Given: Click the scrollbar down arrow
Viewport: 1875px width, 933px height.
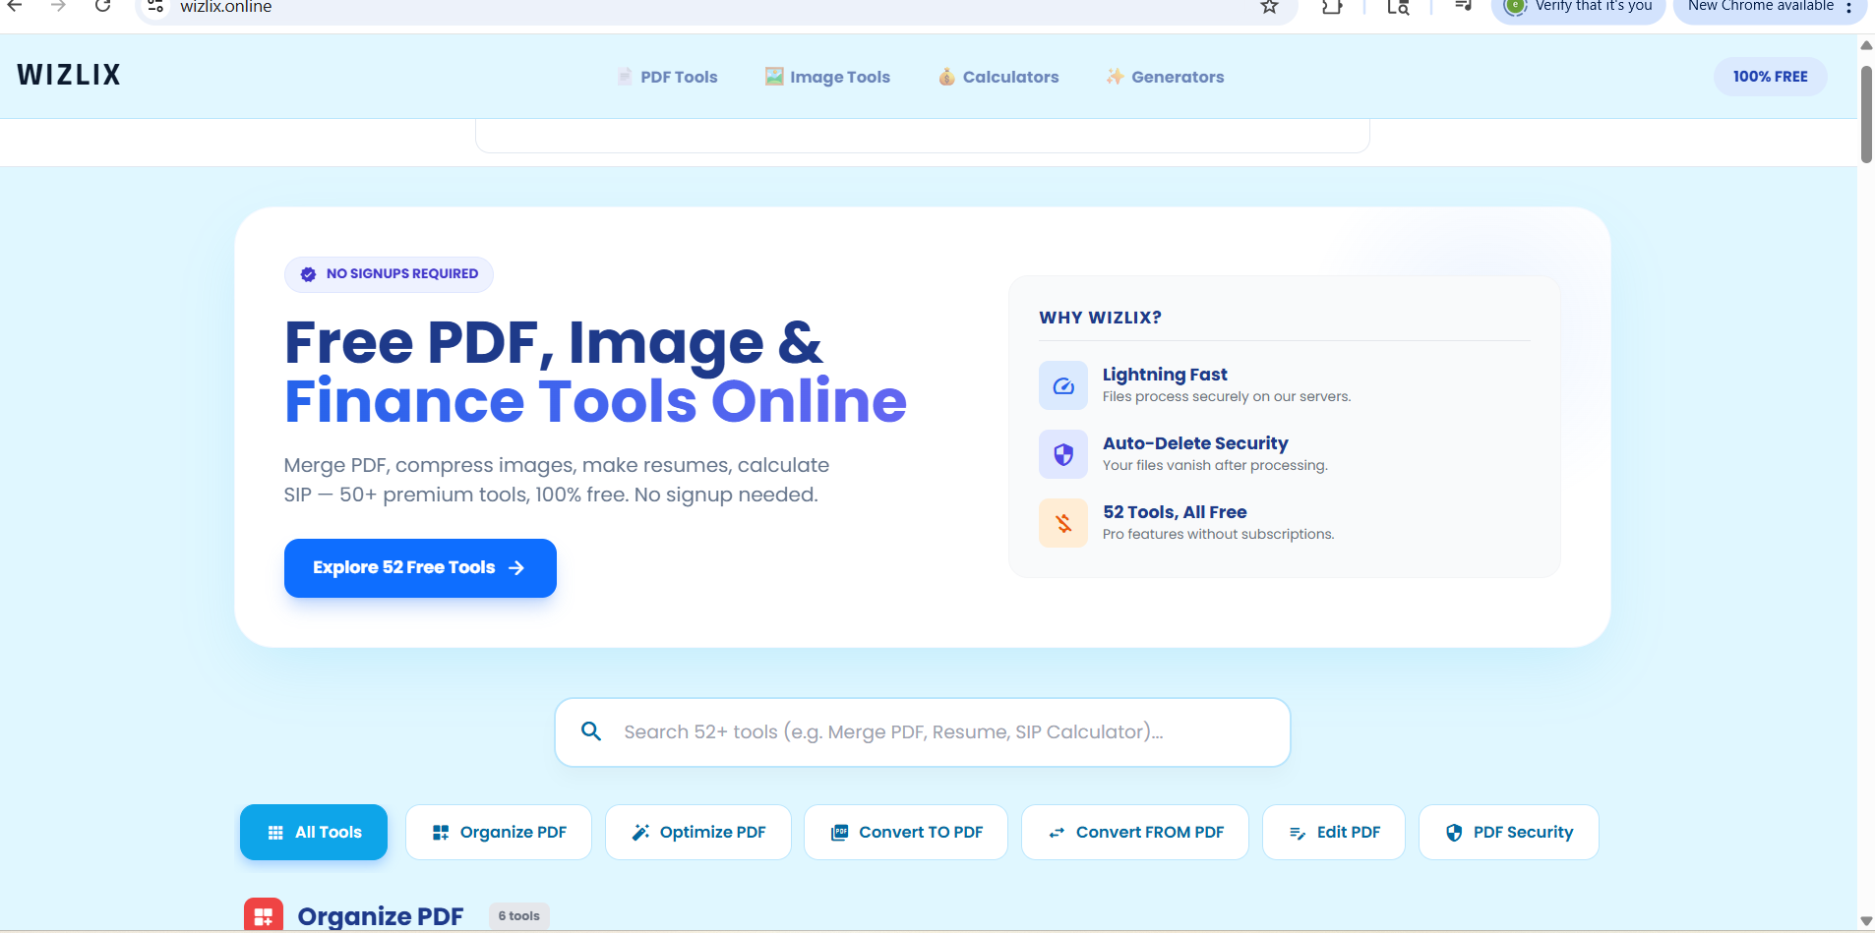Looking at the screenshot, I should pyautogui.click(x=1866, y=921).
